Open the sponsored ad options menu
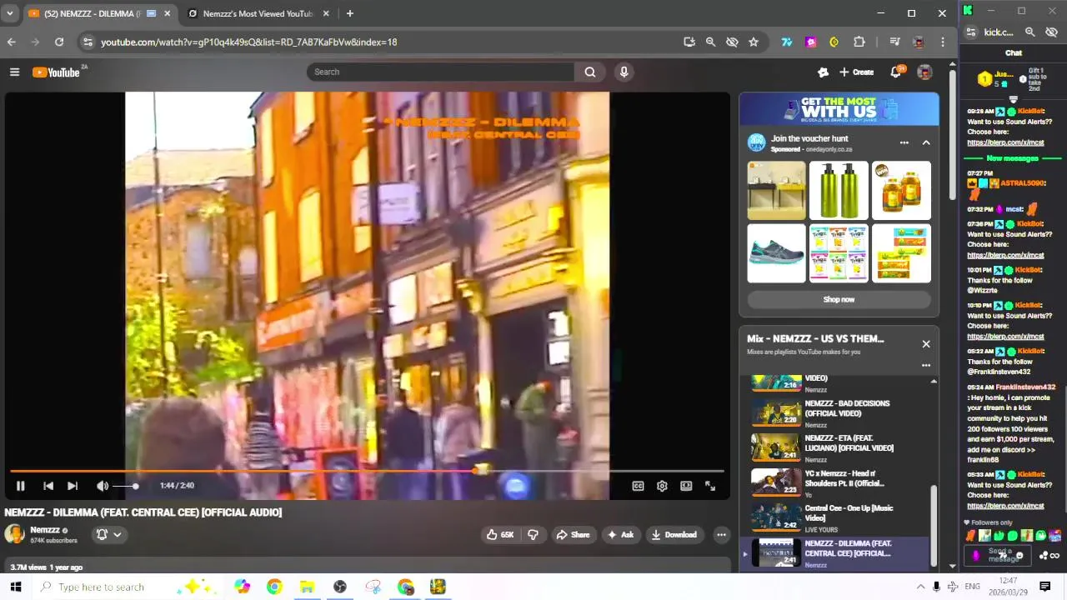1067x600 pixels. coord(904,142)
